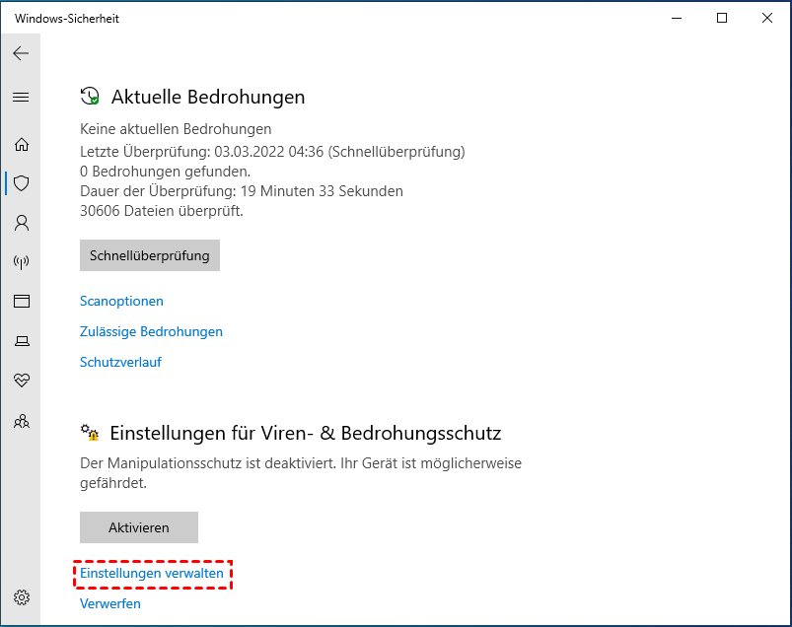The width and height of the screenshot is (792, 627).
Task: Open Zulässige Bedrohungen link
Action: point(151,331)
